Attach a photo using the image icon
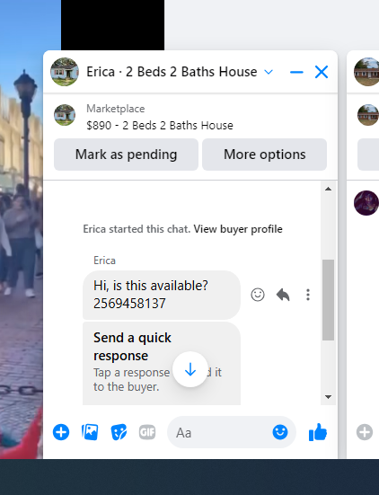The width and height of the screenshot is (379, 495). 90,432
